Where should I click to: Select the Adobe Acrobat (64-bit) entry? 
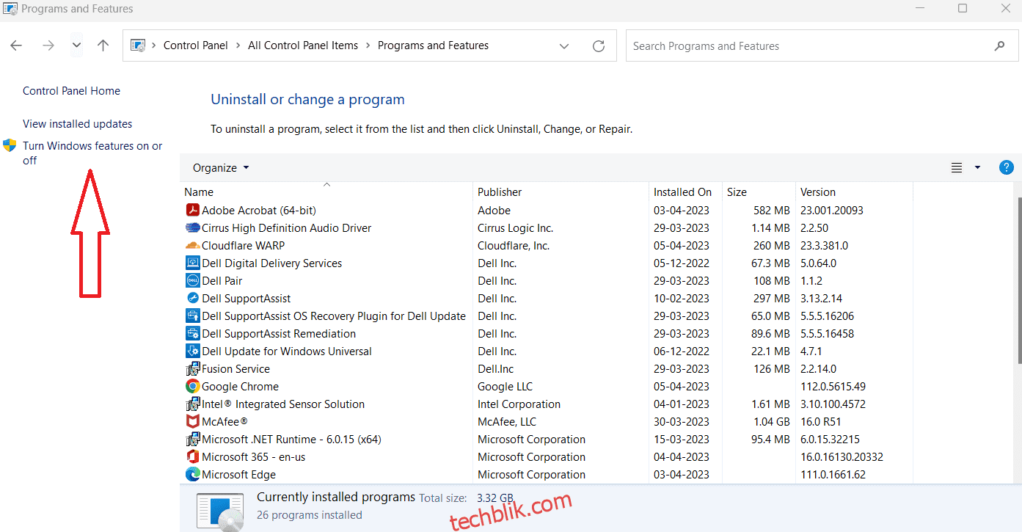(x=259, y=211)
